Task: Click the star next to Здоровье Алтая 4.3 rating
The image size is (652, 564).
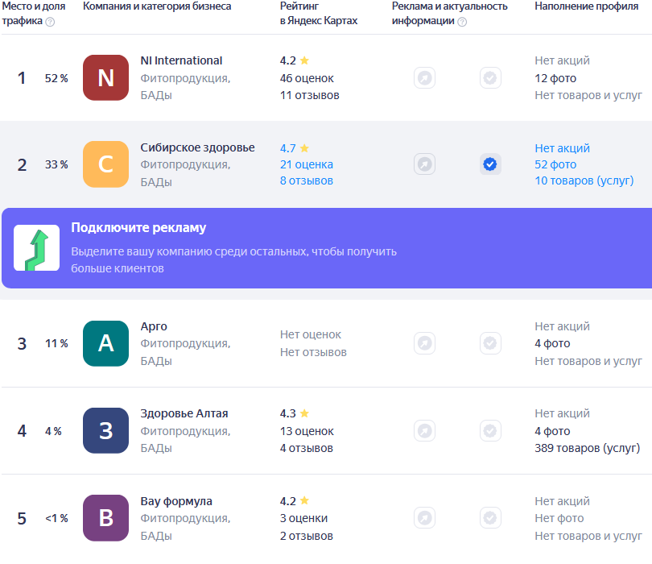Action: coord(304,413)
